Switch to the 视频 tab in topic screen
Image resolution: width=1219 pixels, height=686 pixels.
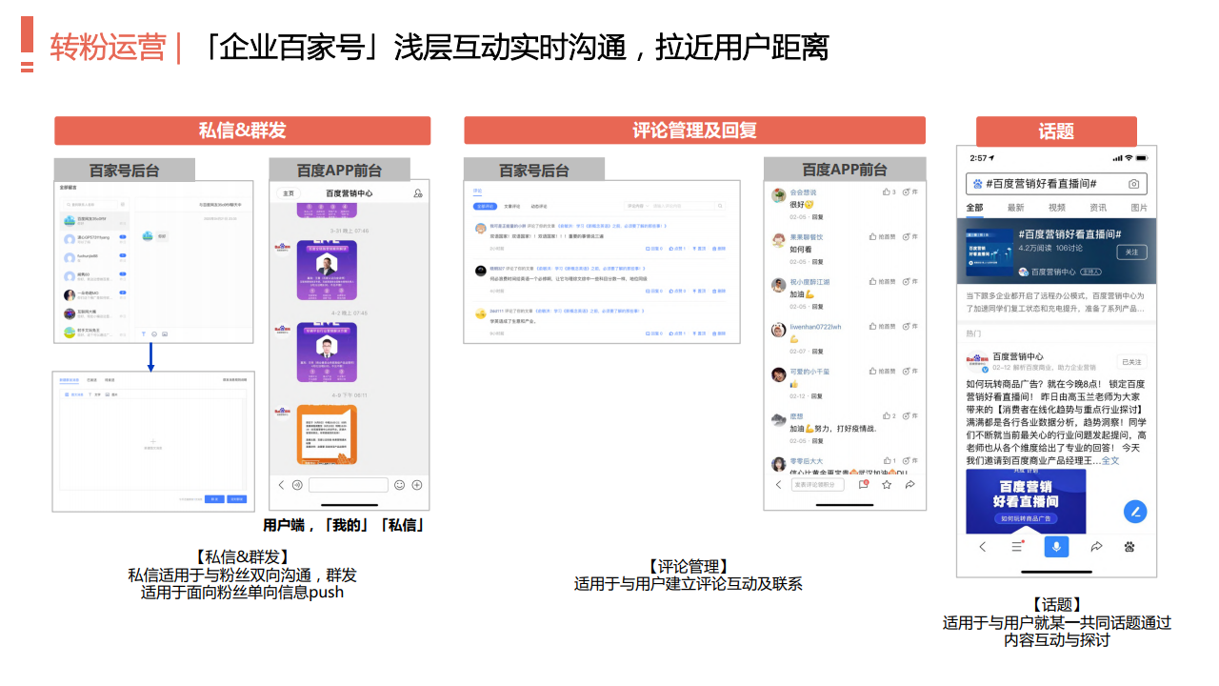[x=1057, y=208]
